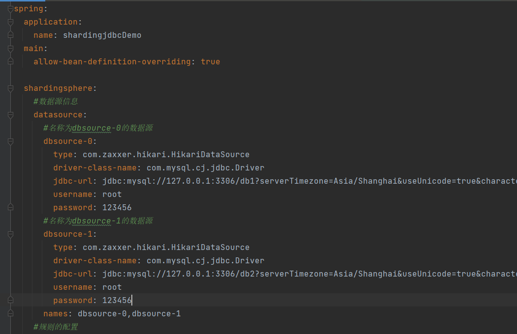Collapse the shardingsphere section fold marker
This screenshot has height=334, width=517.
click(x=10, y=88)
